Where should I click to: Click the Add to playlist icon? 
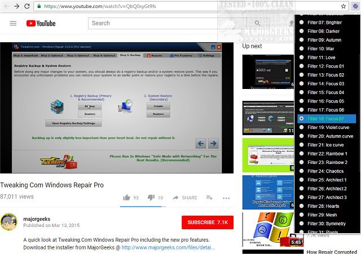click(x=209, y=198)
